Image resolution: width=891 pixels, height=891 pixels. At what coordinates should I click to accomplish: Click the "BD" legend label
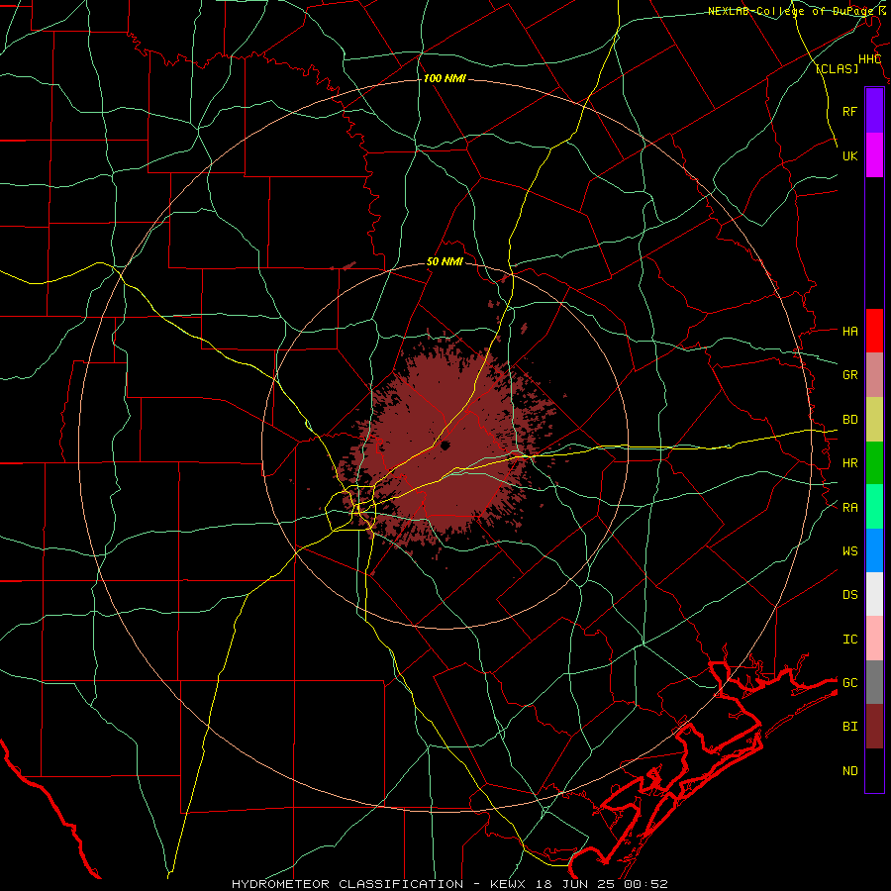(850, 420)
